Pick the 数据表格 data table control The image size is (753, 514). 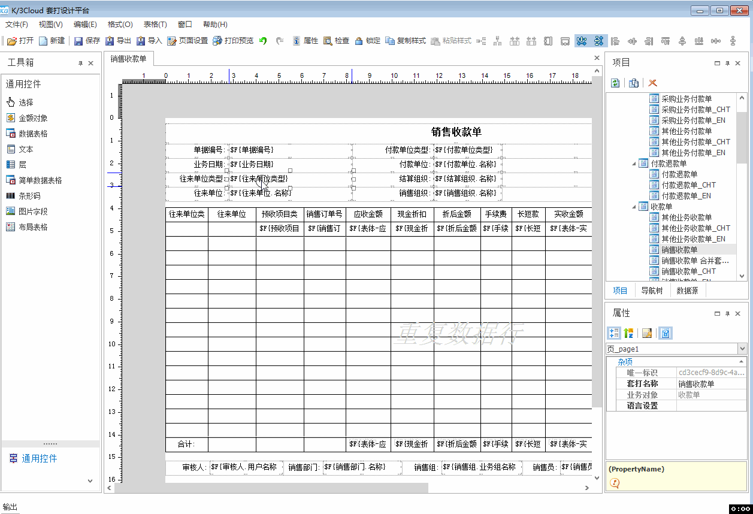(32, 134)
